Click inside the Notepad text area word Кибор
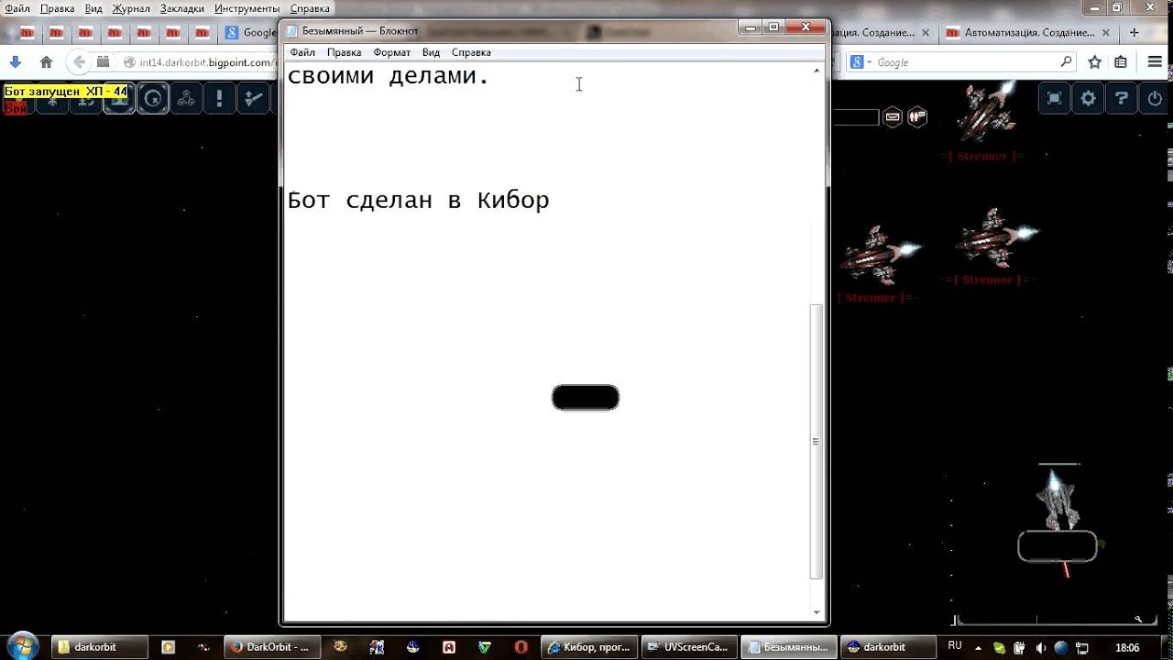 [513, 200]
